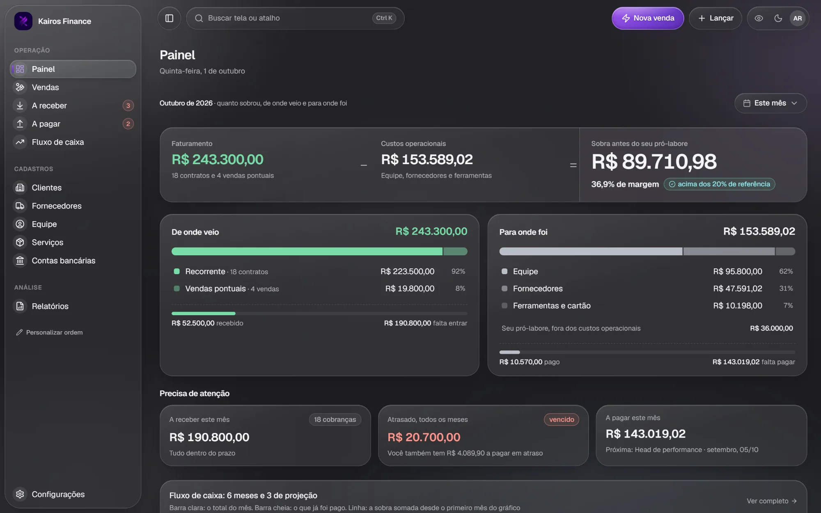The width and height of the screenshot is (821, 513).
Task: Open the Este mês period dropdown
Action: (771, 103)
